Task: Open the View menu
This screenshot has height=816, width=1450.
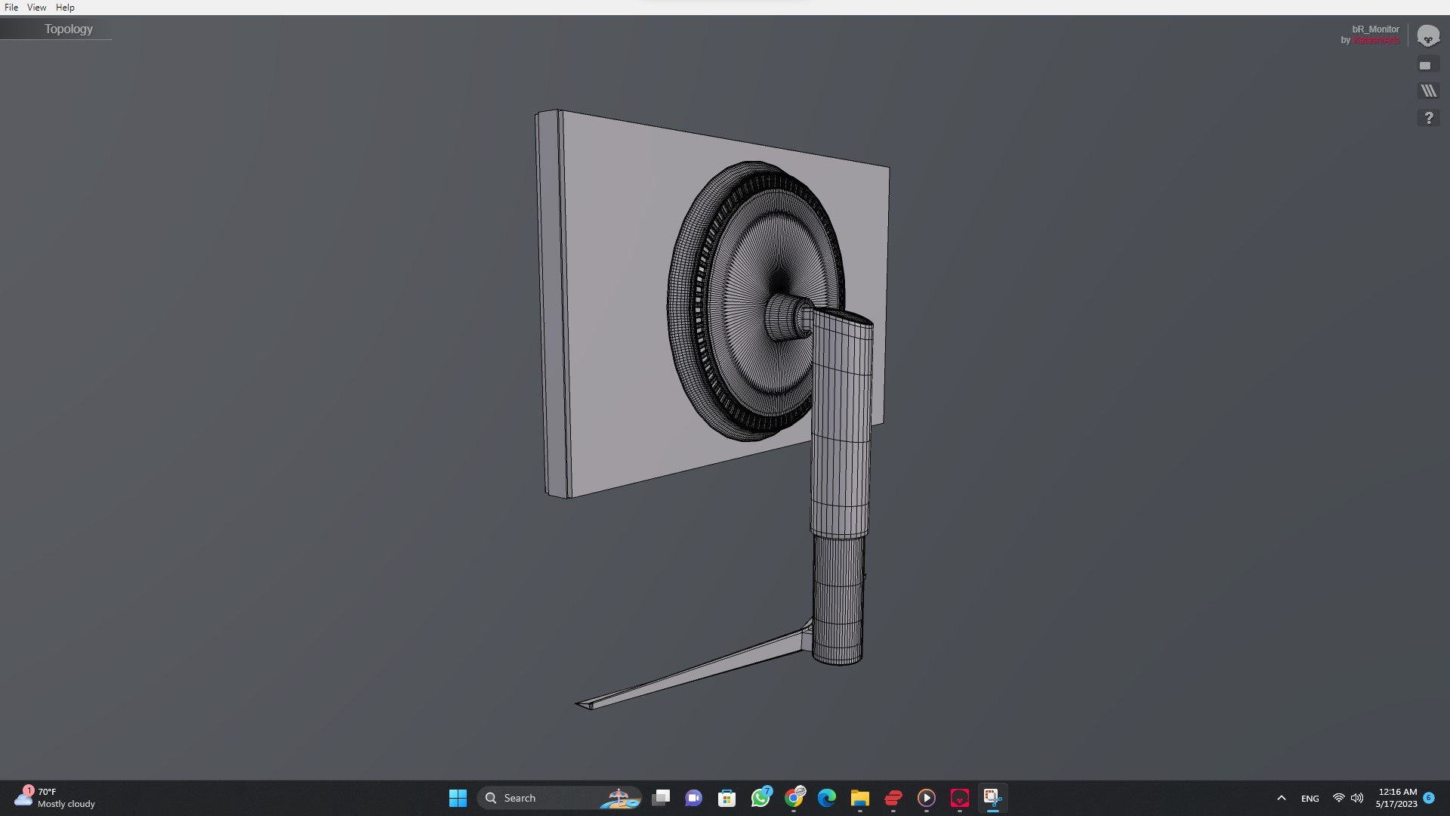Action: point(36,7)
